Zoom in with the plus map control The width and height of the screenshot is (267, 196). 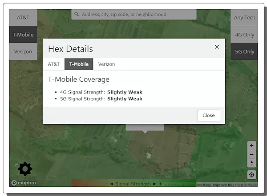tap(252, 145)
